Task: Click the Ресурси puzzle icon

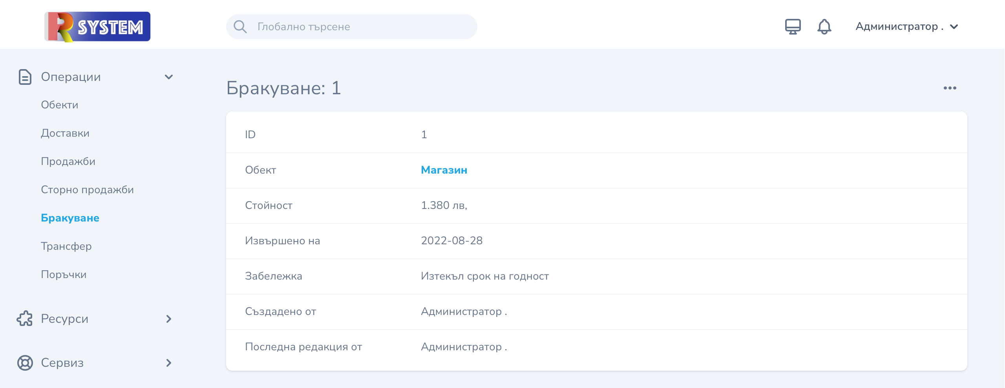Action: (25, 318)
